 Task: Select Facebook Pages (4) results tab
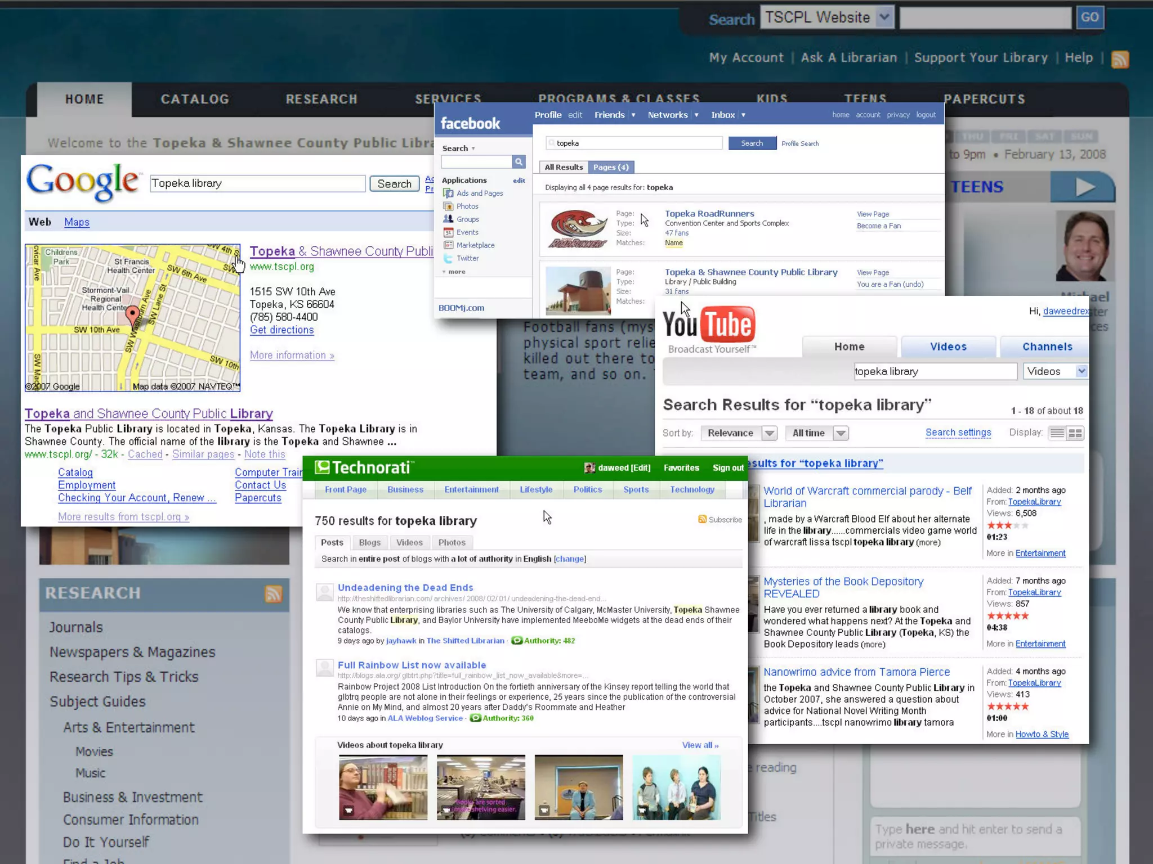click(611, 167)
